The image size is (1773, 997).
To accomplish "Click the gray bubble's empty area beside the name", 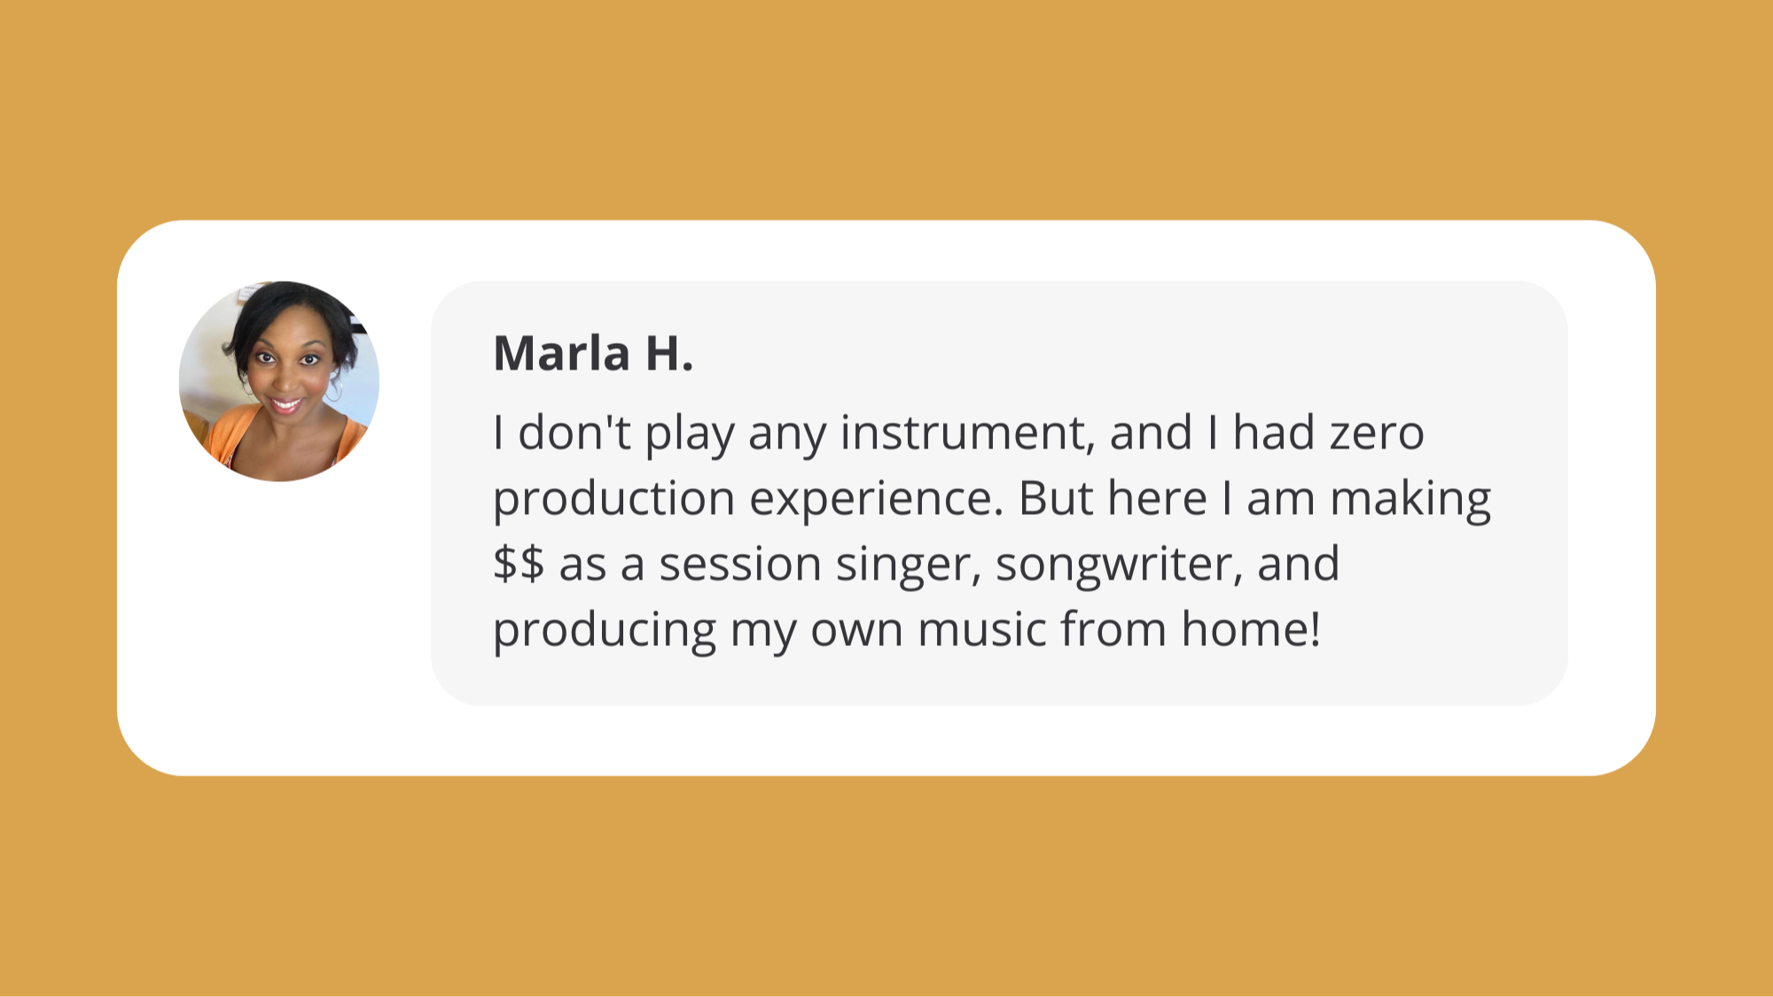I will [1108, 353].
